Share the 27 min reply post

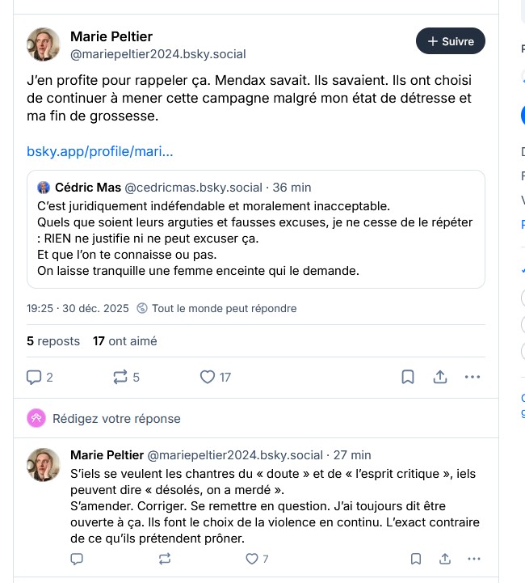[445, 559]
